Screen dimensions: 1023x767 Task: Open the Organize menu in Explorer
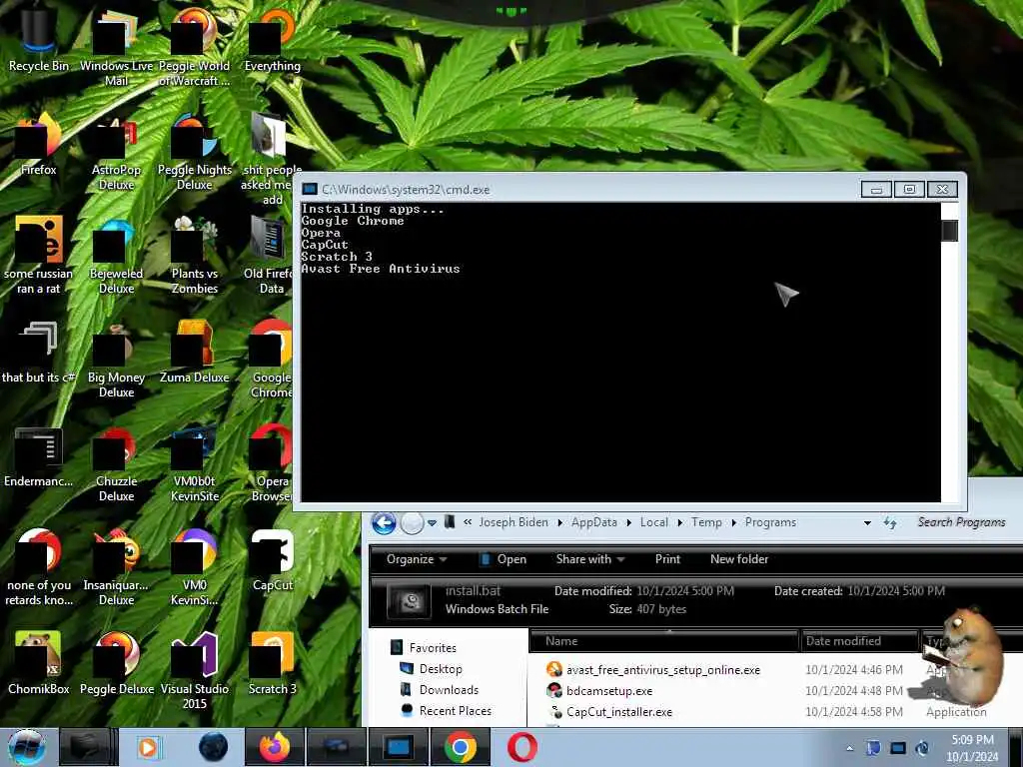pos(417,559)
